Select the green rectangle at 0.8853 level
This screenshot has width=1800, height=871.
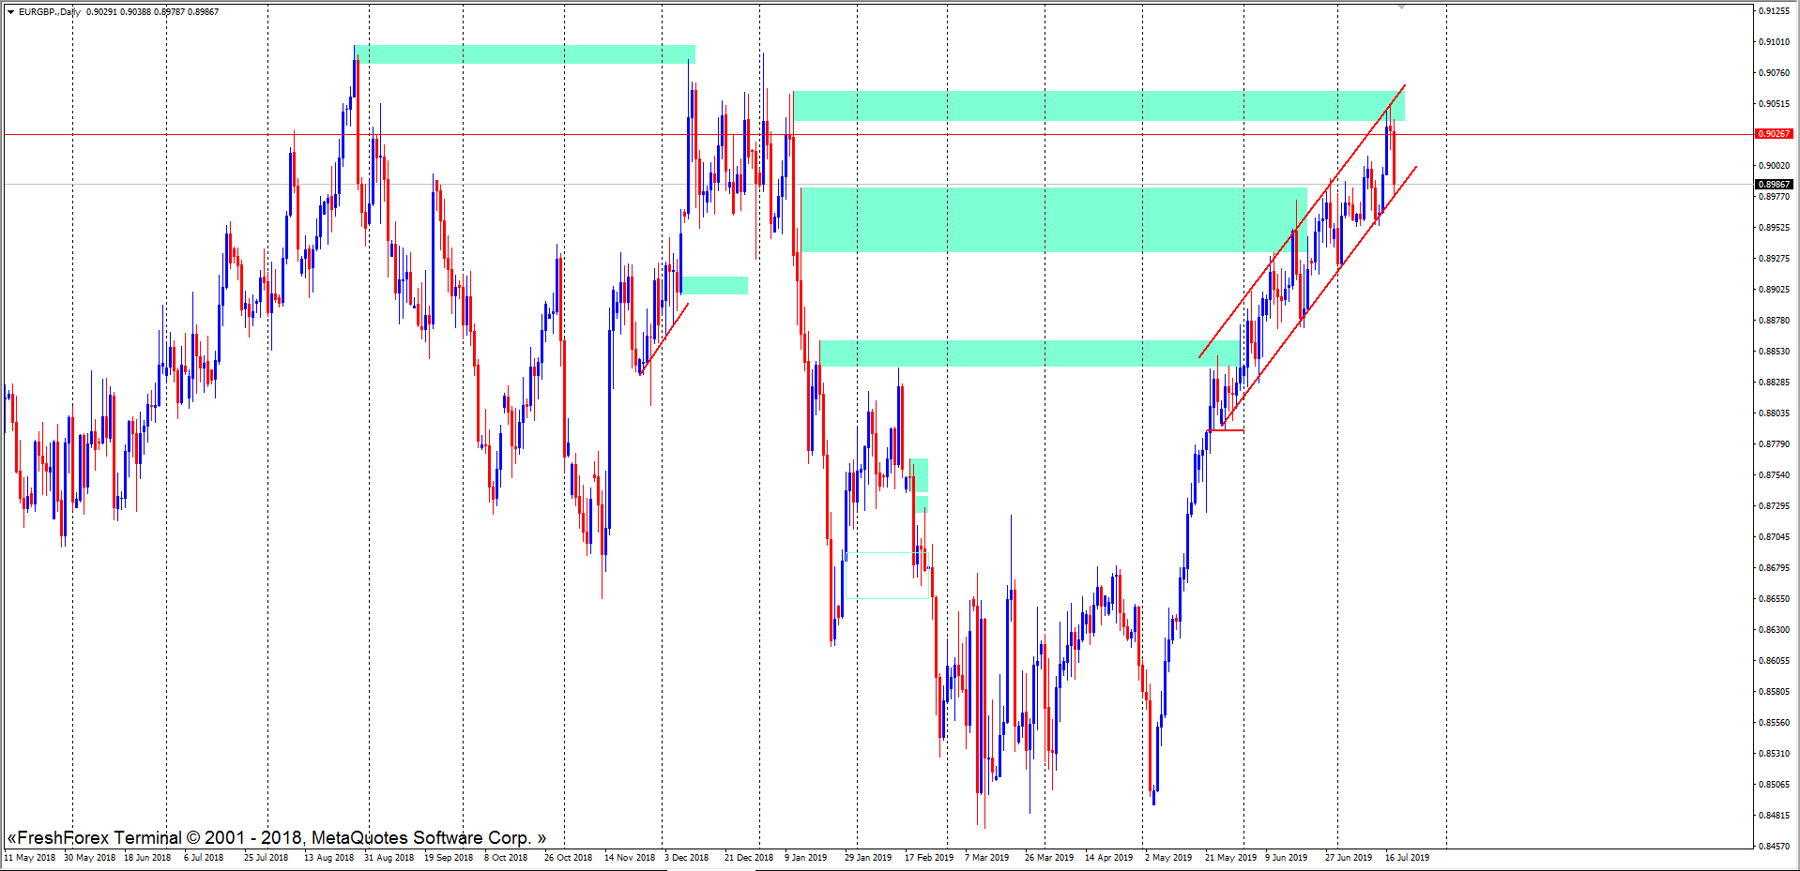pyautogui.click(x=1028, y=353)
